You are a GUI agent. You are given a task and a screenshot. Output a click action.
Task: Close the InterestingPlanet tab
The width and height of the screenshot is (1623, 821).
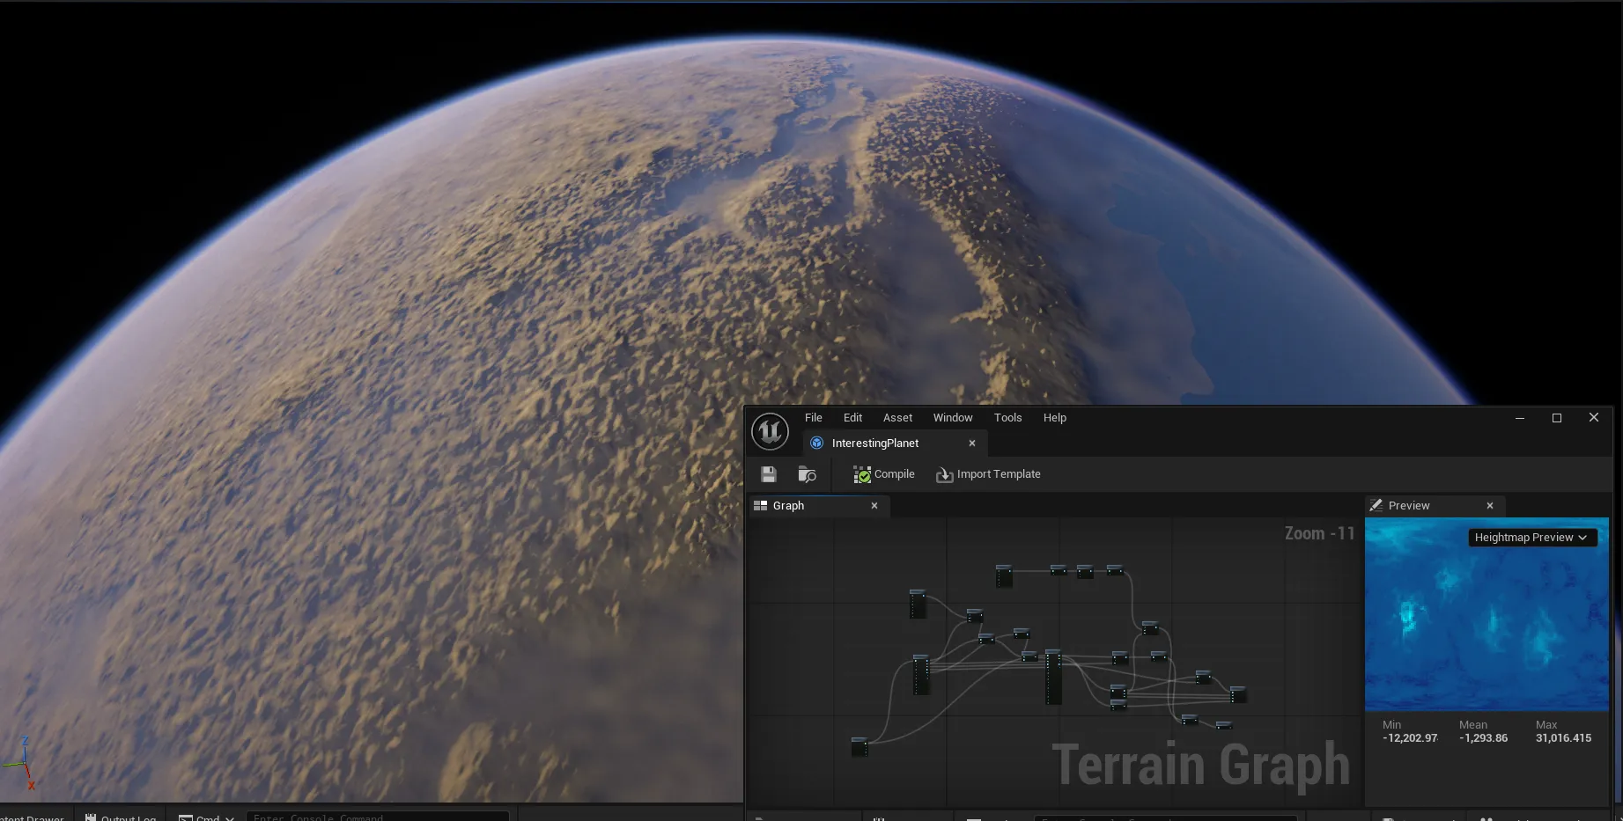tap(972, 443)
